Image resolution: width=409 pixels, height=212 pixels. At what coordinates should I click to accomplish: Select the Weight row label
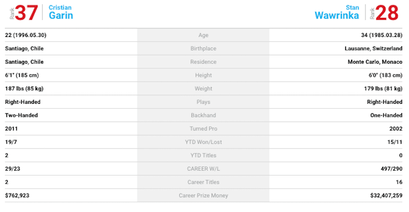[203, 89]
